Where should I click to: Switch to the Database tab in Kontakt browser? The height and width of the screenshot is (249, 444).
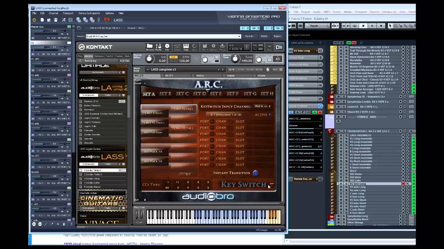[99, 56]
